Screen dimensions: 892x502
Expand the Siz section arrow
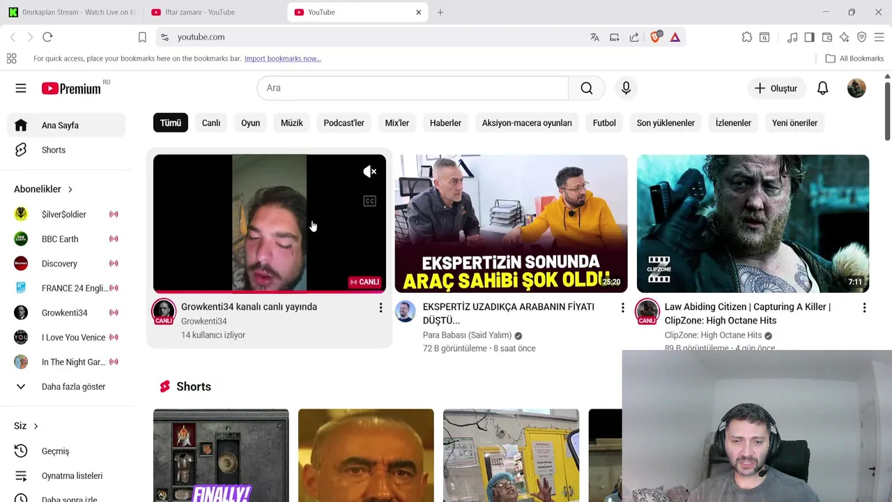point(36,426)
